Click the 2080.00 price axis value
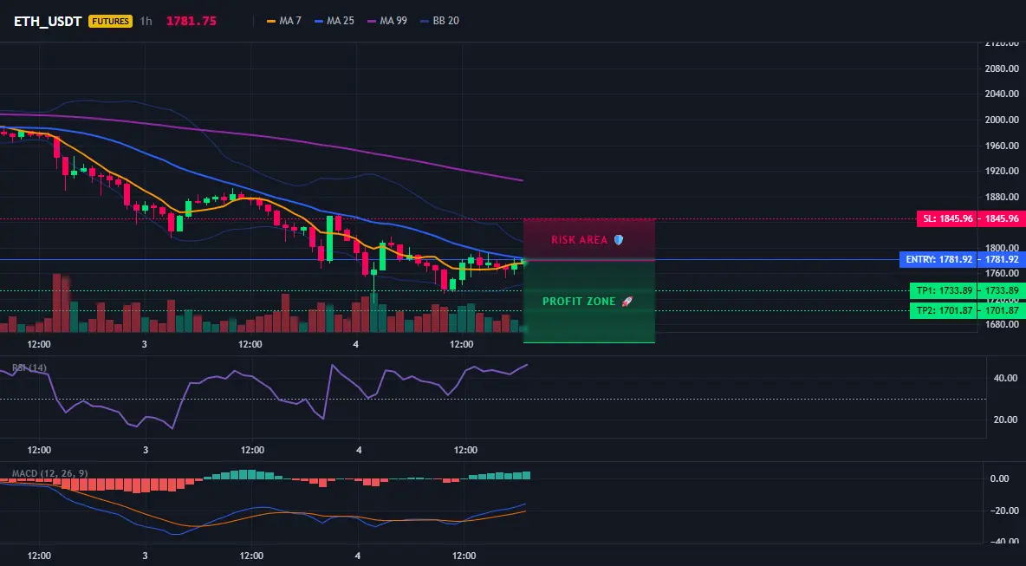The width and height of the screenshot is (1026, 566). coord(1002,68)
